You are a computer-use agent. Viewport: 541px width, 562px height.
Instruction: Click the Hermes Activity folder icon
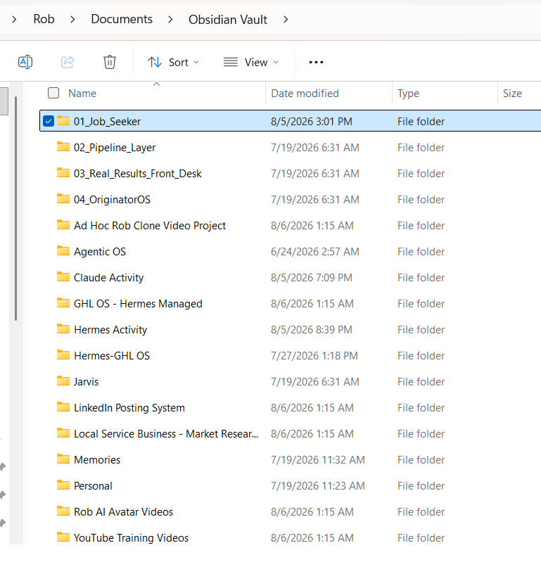63,329
